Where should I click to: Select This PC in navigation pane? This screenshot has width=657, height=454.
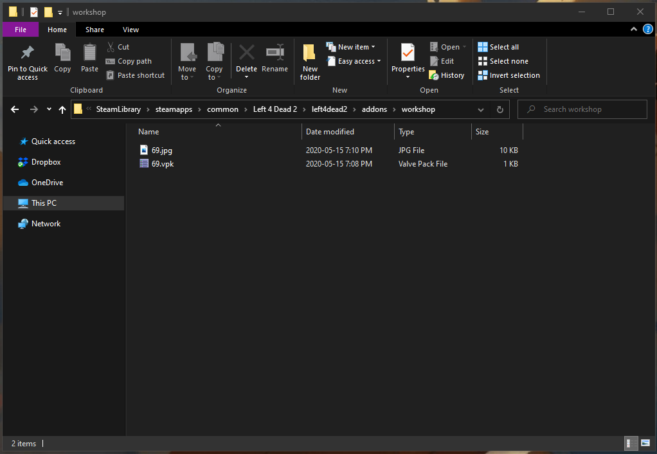[64, 203]
